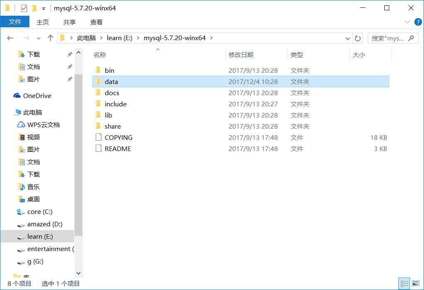Click mysql-5.7.20-winx64 in the breadcrumb
The width and height of the screenshot is (424, 290).
coord(174,38)
